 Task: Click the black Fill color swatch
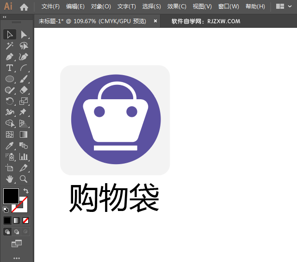11,196
